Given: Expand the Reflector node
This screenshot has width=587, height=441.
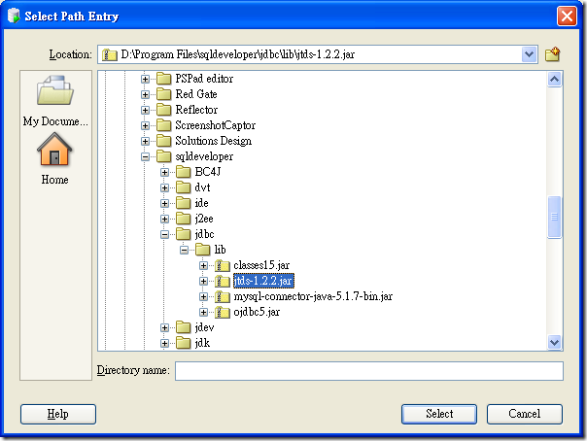Looking at the screenshot, I should 145,110.
